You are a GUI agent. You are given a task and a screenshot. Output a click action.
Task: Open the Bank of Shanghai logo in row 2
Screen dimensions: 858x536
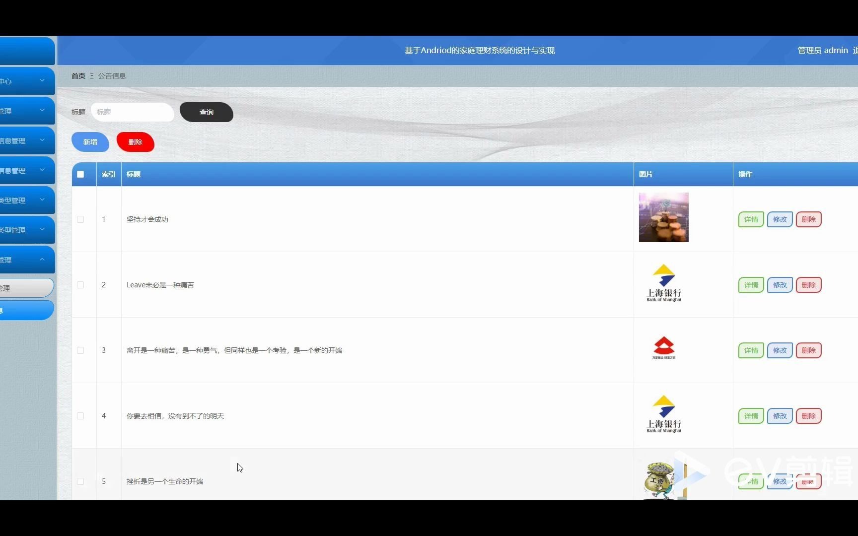(664, 283)
